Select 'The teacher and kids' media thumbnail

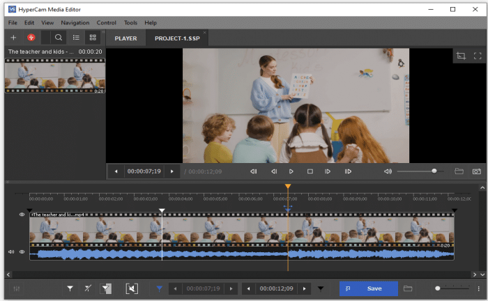[x=54, y=75]
